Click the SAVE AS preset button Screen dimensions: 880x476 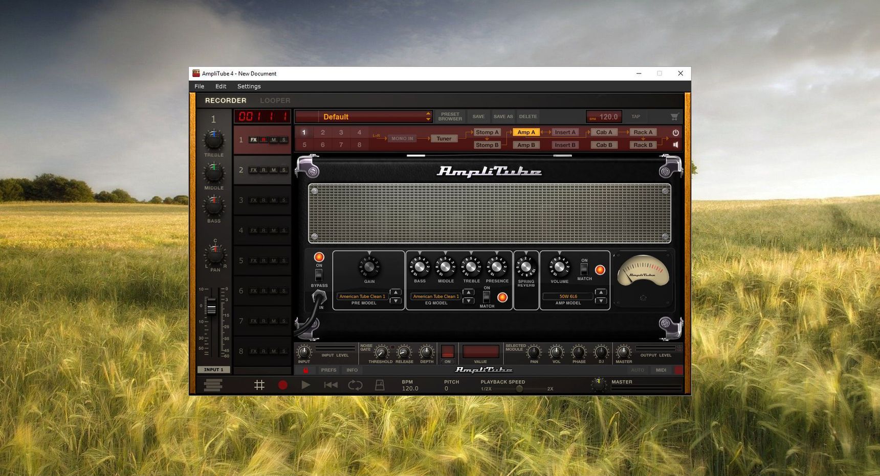(x=503, y=116)
